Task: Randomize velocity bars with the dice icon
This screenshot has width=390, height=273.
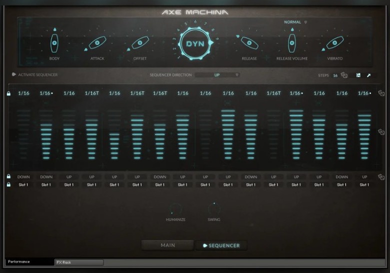Action: pyautogui.click(x=381, y=132)
